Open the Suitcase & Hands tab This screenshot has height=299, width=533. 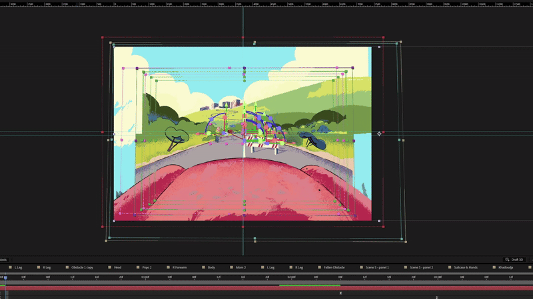pos(466,268)
